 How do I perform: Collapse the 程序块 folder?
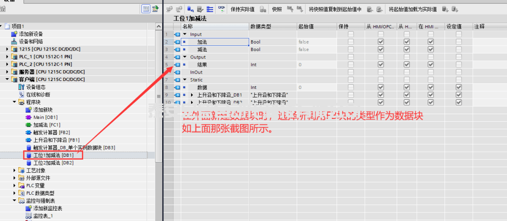(x=15, y=102)
